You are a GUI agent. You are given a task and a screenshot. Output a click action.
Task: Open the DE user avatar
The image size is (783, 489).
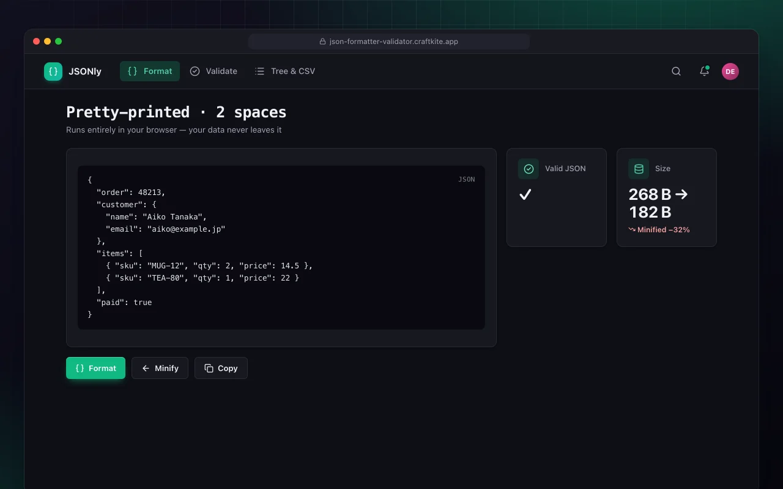pyautogui.click(x=730, y=72)
